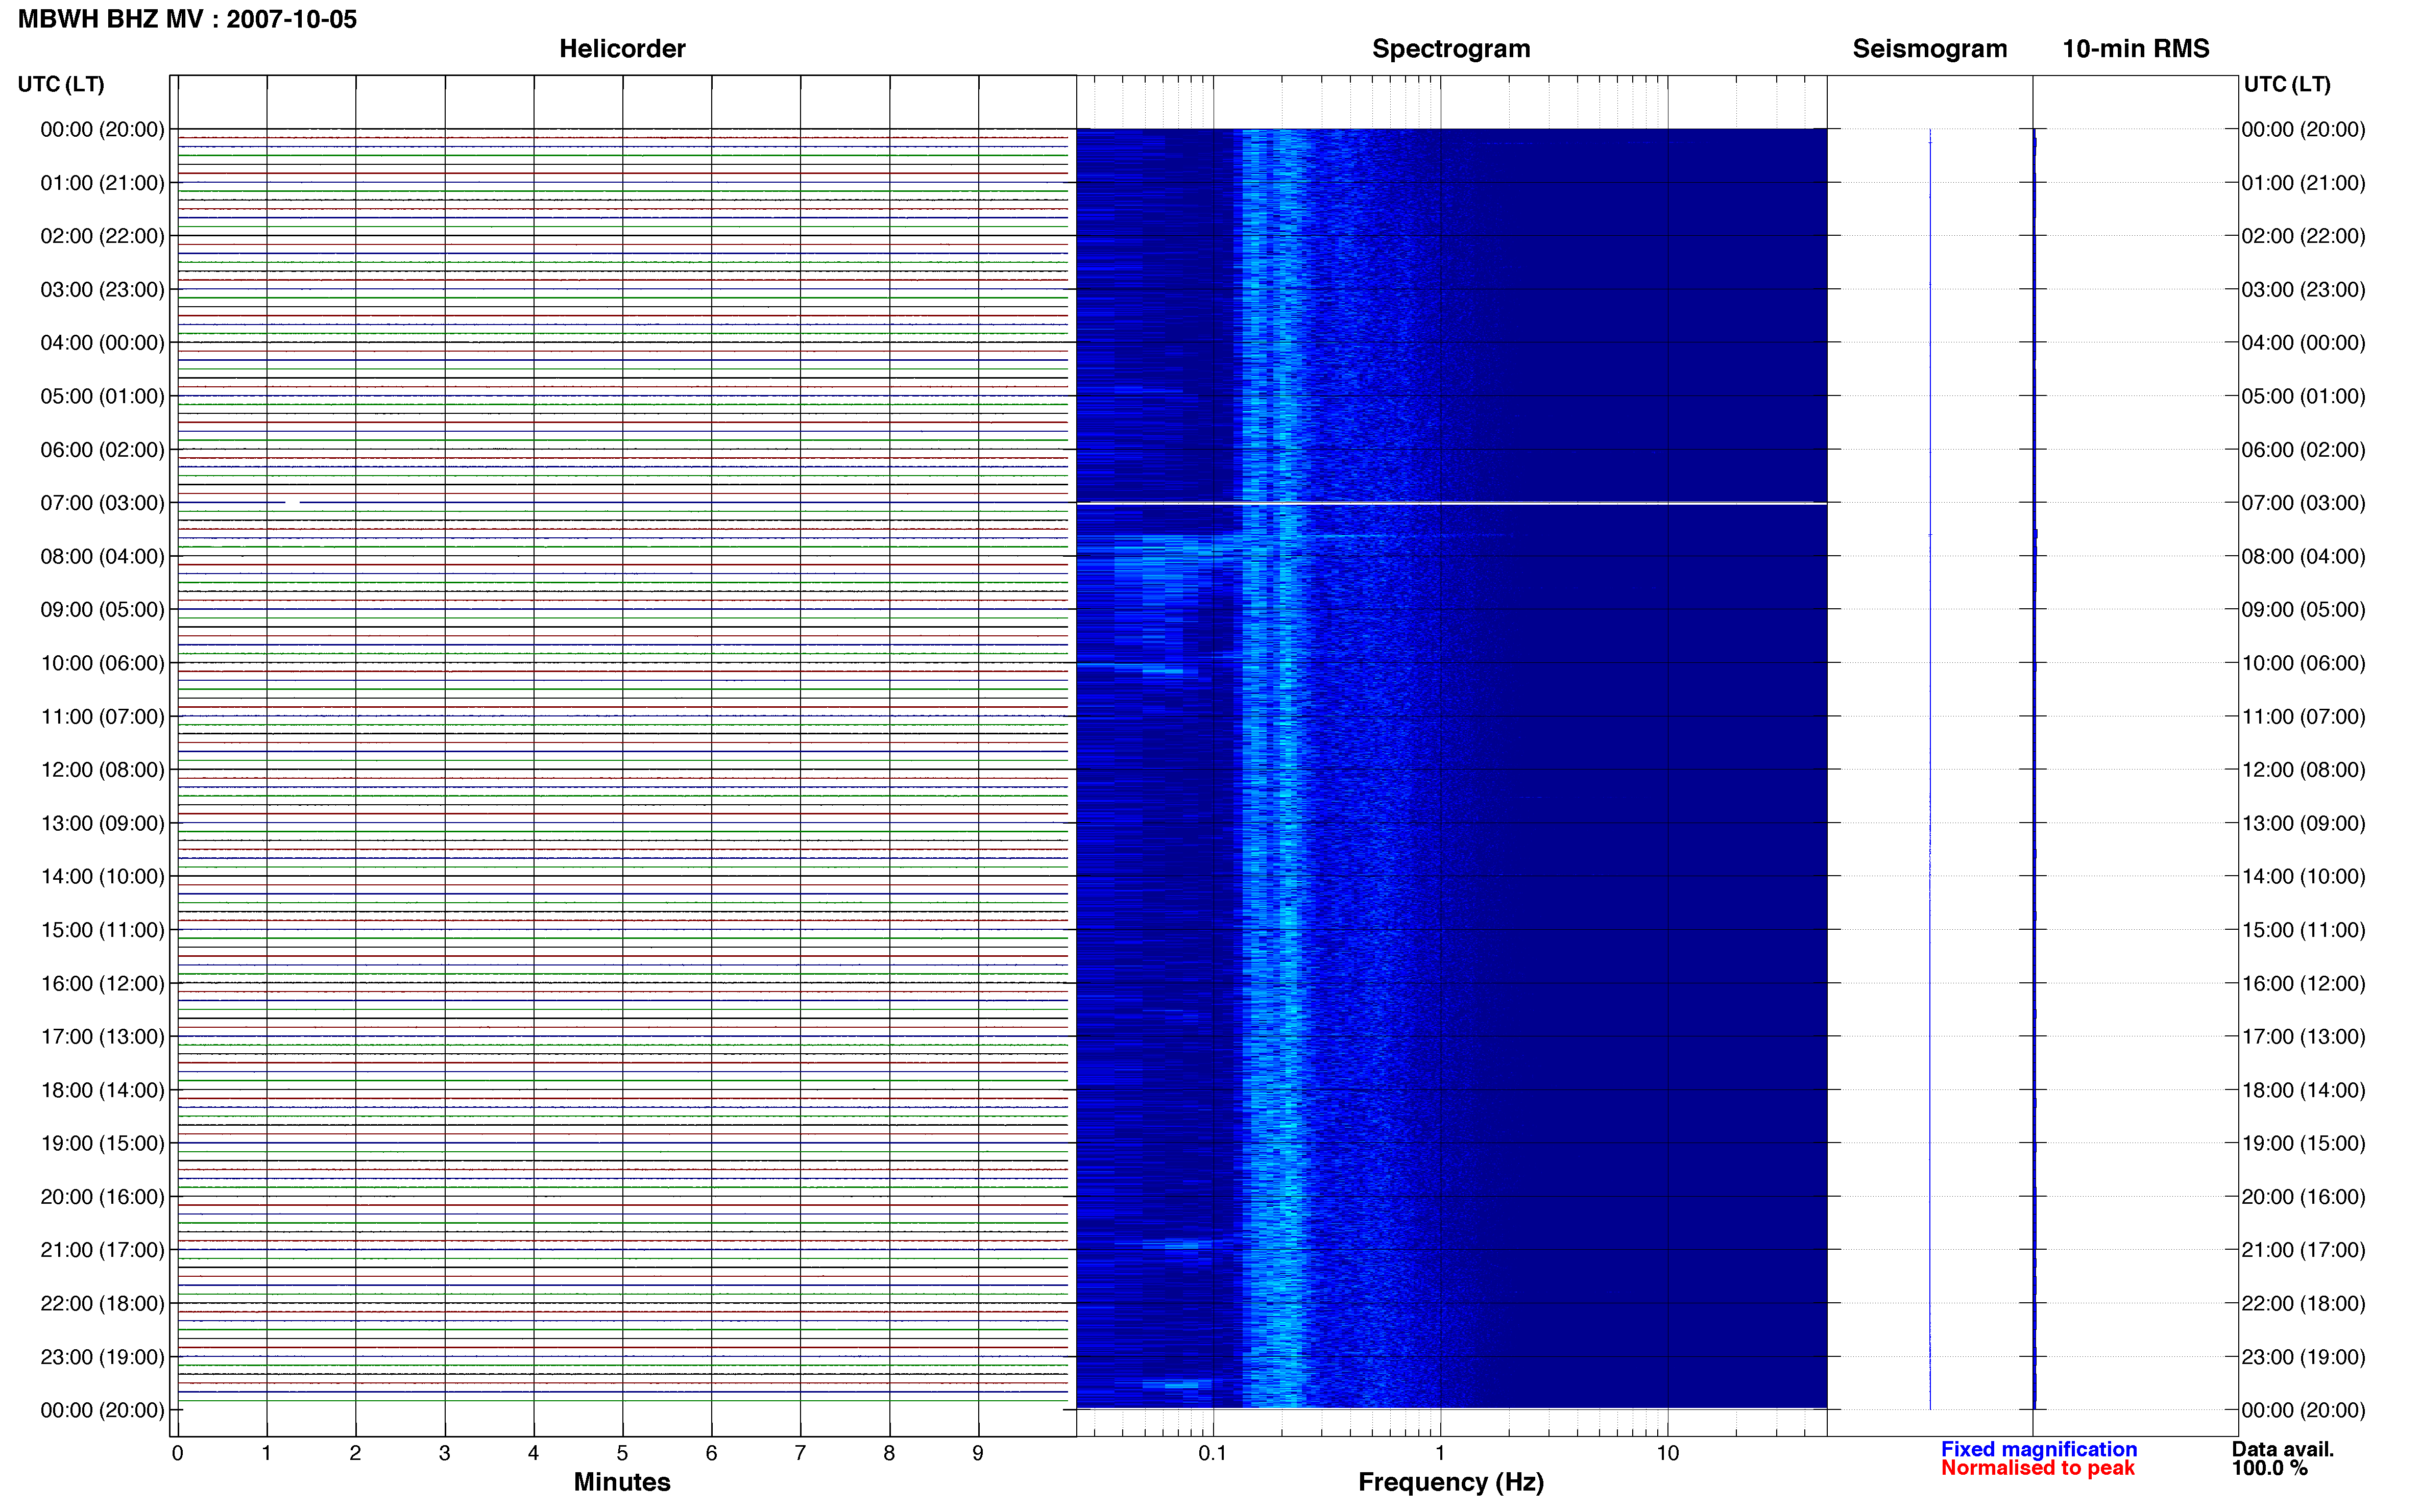Click the left '12:00 (08:00)' time label
The width and height of the screenshot is (2420, 1512).
[102, 770]
